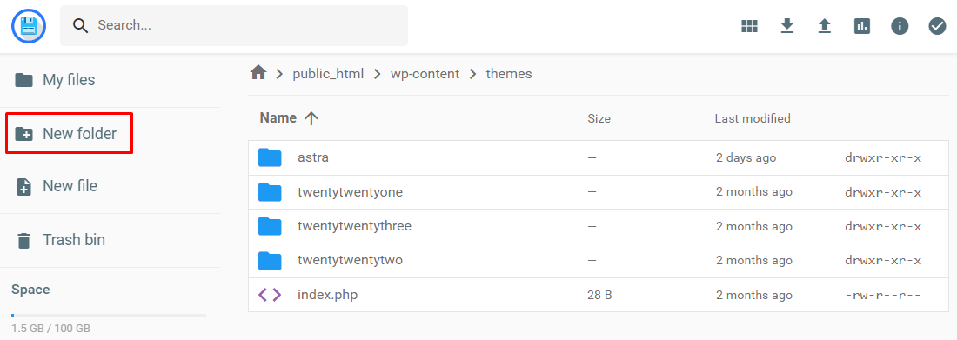
Task: Click the download icon in toolbar
Action: [x=787, y=25]
